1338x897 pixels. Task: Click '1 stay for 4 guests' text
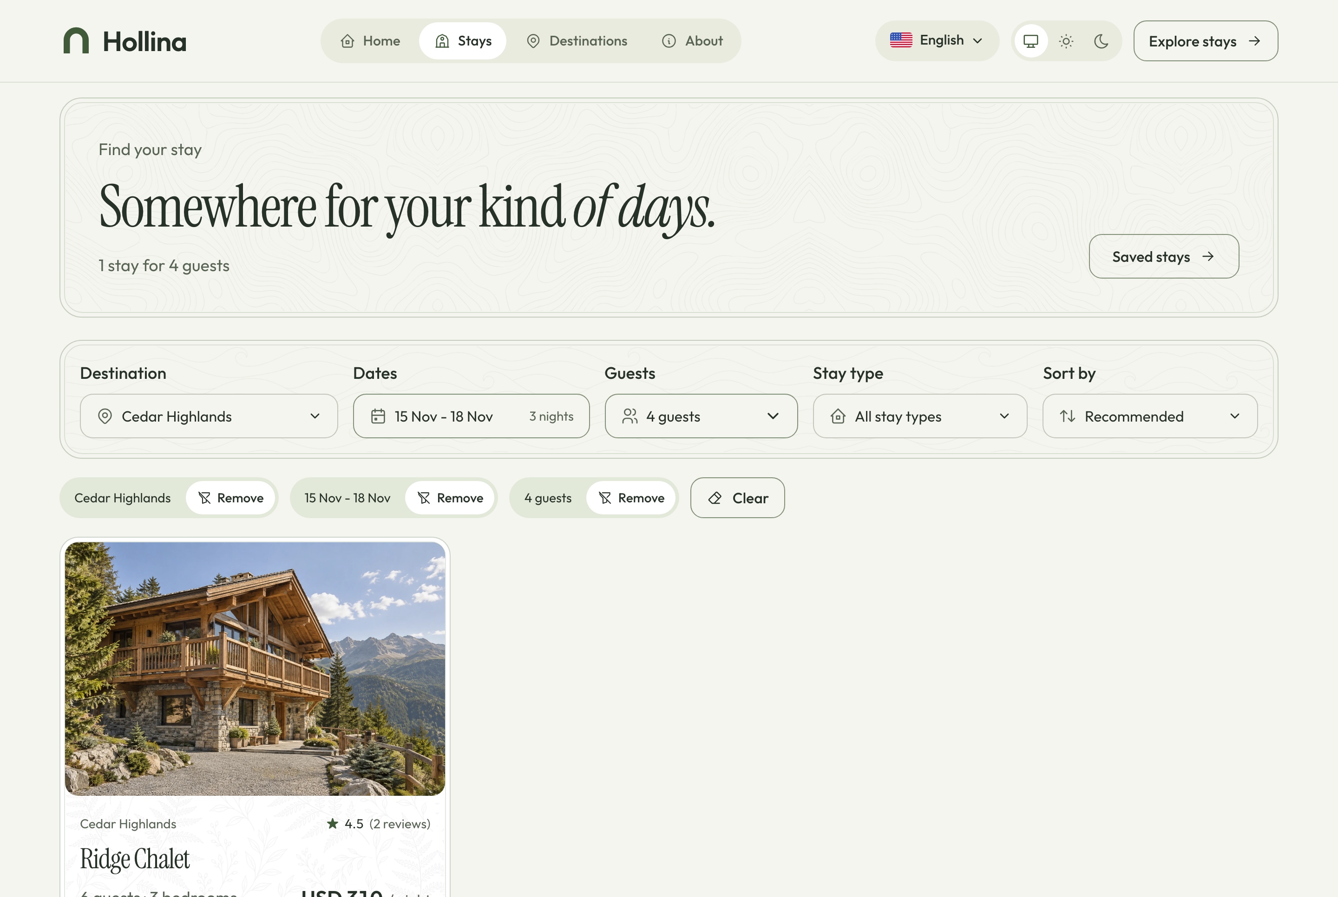pos(164,266)
